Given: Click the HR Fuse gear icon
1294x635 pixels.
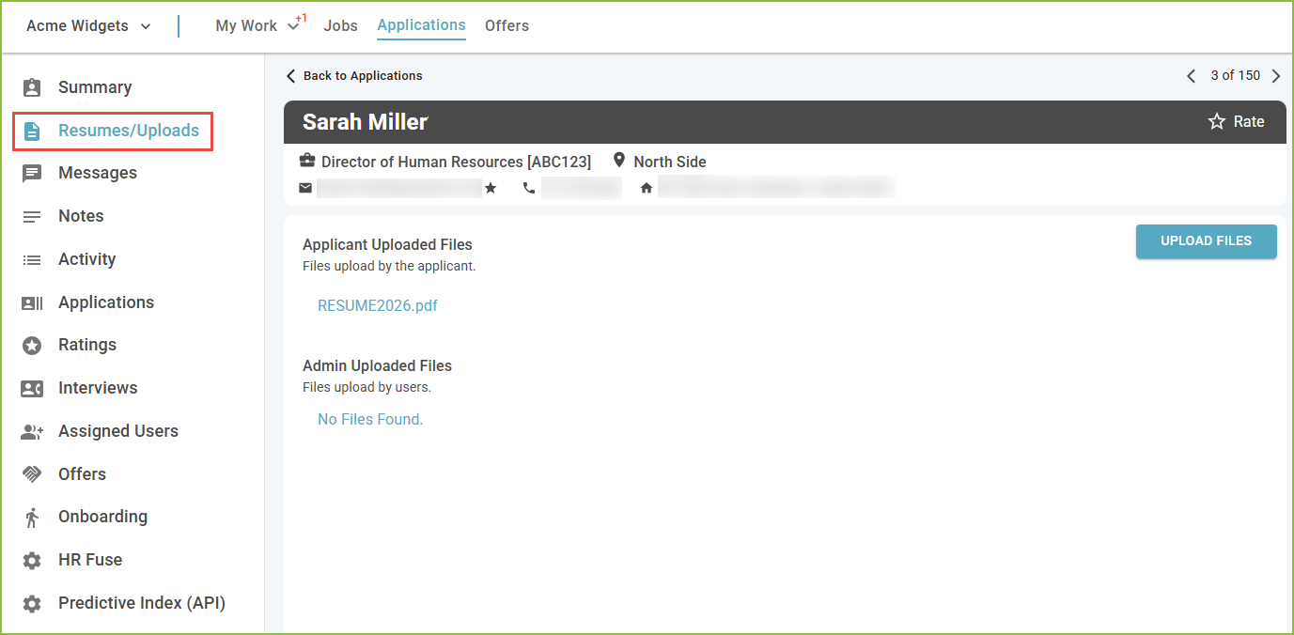Looking at the screenshot, I should click(x=32, y=560).
